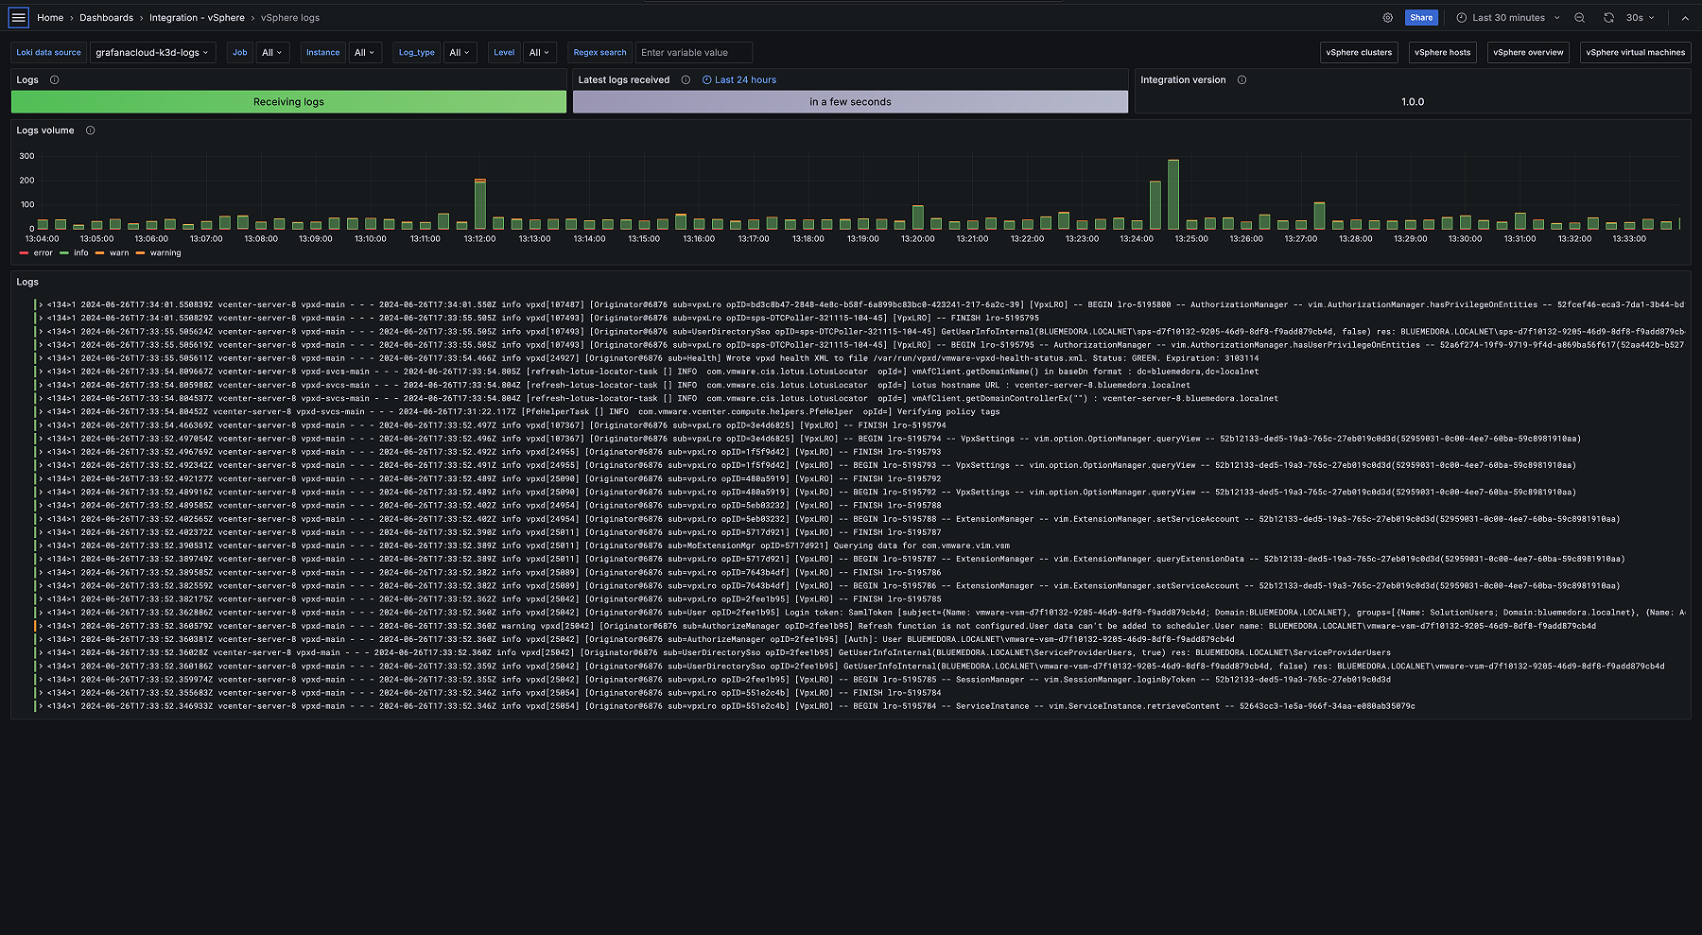The image size is (1702, 935).
Task: Open the dashboard settings gear
Action: pyautogui.click(x=1387, y=17)
